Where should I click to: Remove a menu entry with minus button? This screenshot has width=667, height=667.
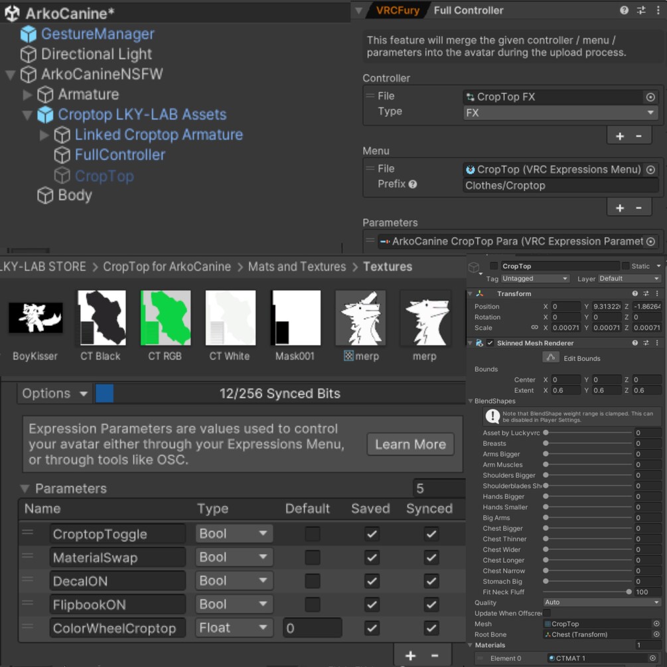tap(638, 208)
